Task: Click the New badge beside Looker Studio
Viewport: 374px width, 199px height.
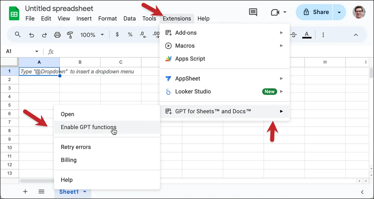Action: 270,92
